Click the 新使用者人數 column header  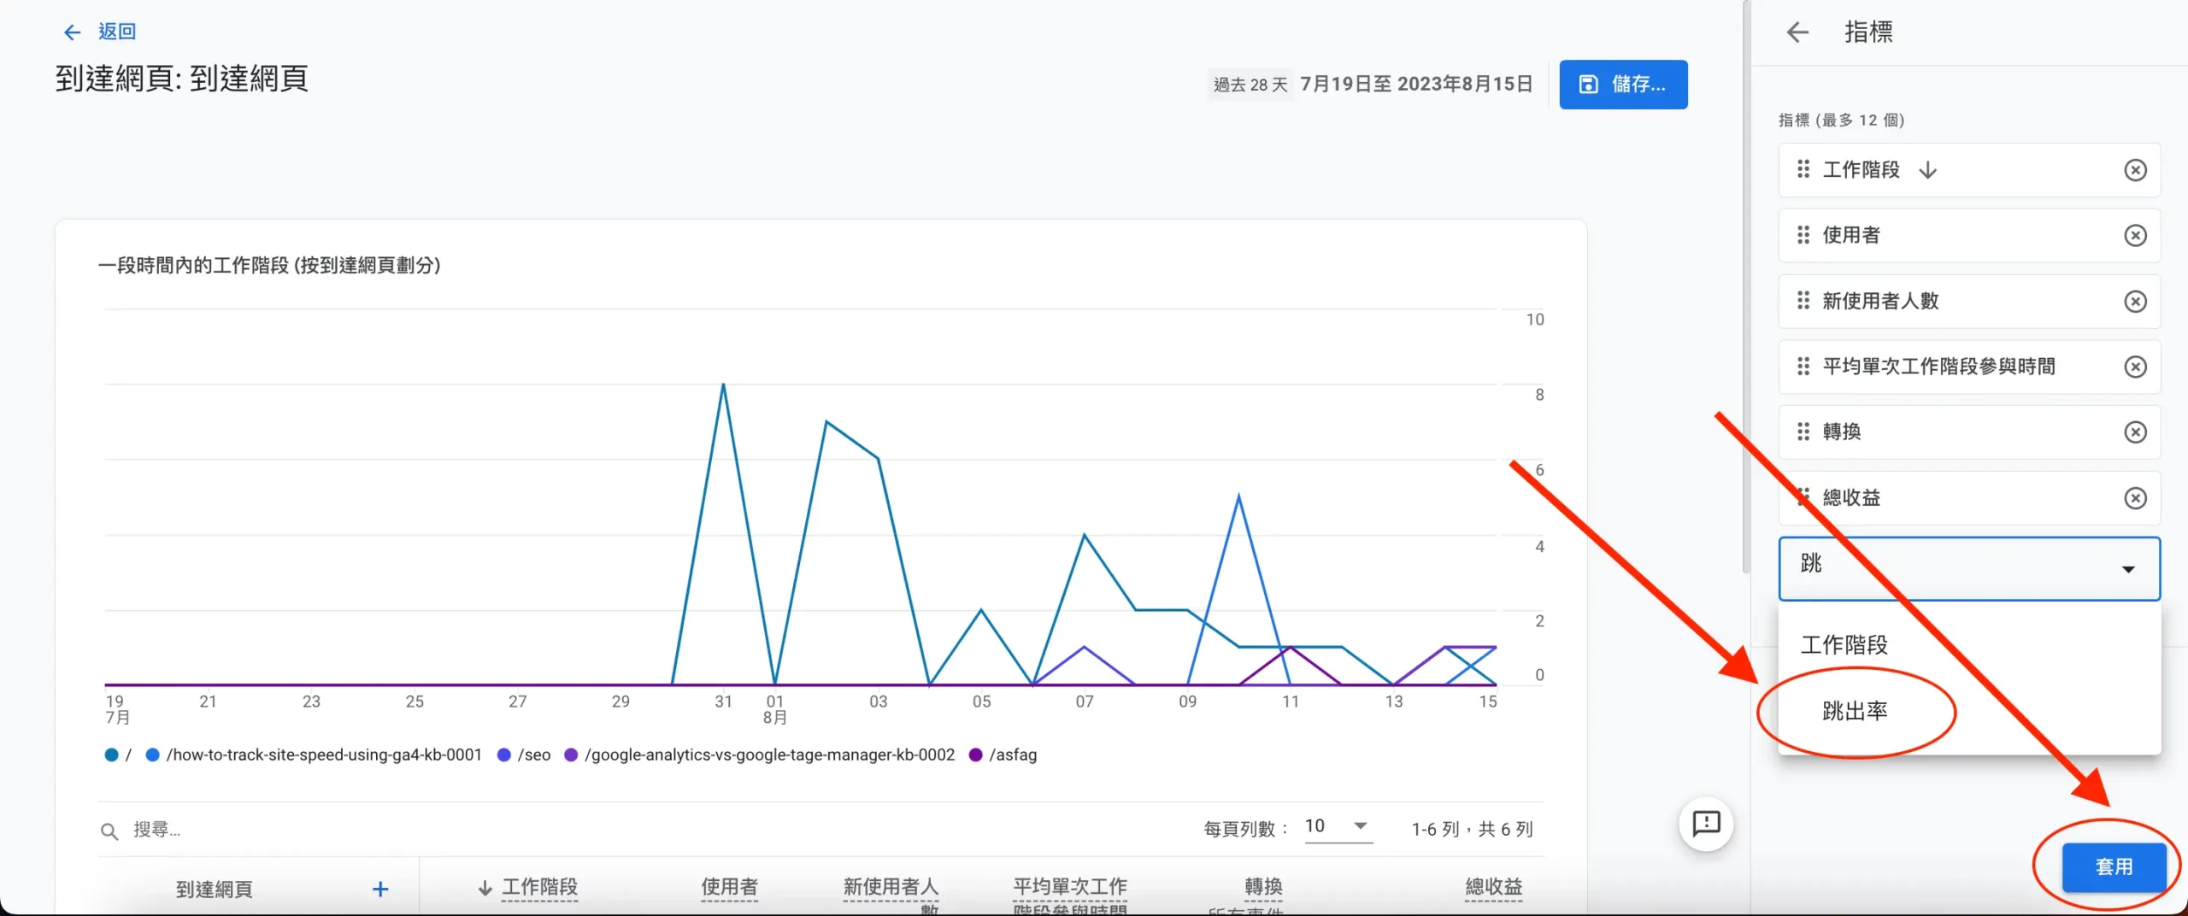click(891, 895)
